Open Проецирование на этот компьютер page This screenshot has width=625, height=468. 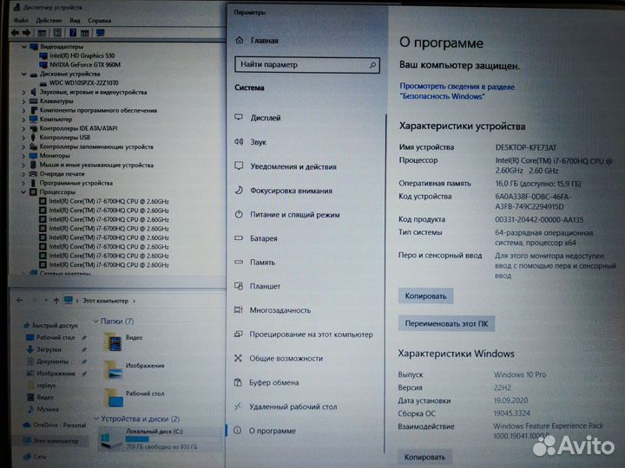(311, 335)
